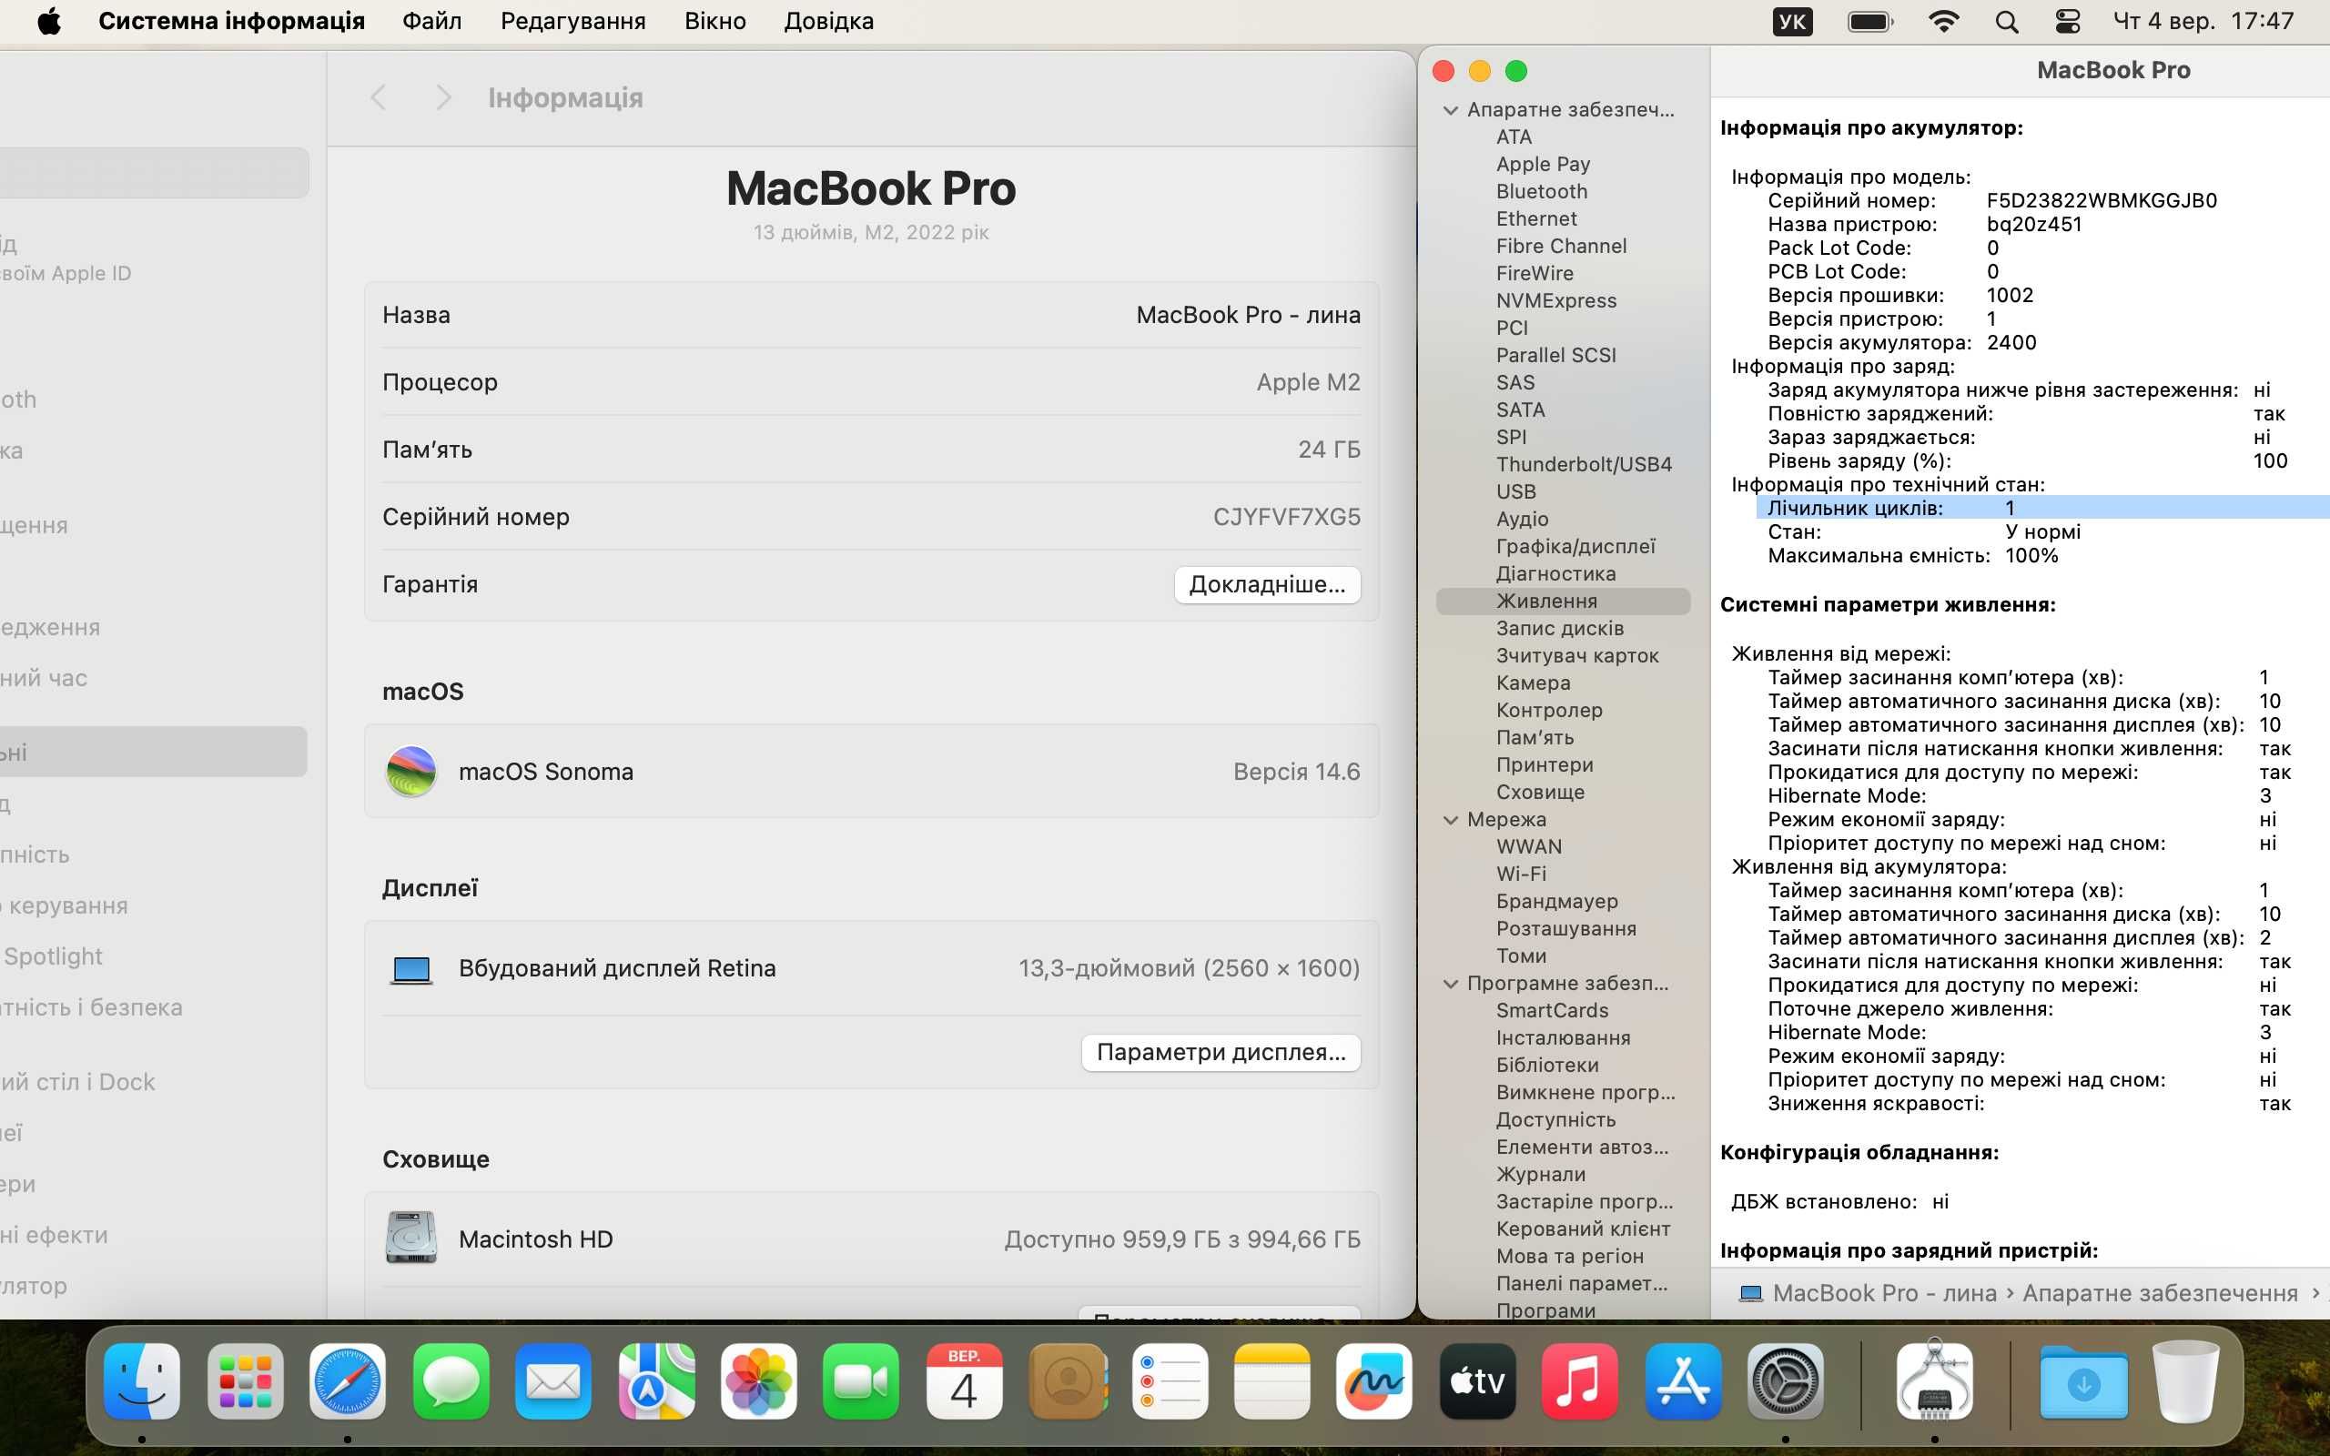Open Maps app in Dock

655,1380
